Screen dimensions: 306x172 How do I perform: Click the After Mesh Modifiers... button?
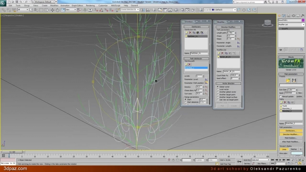[x=292, y=141]
